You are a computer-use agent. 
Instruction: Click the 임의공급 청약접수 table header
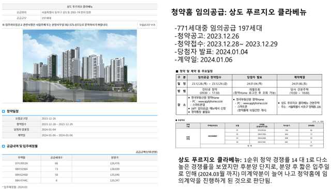[209, 77]
